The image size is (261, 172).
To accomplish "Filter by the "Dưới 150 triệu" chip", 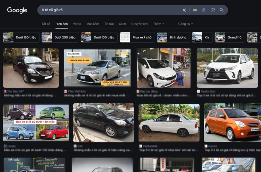I will pos(21,37).
